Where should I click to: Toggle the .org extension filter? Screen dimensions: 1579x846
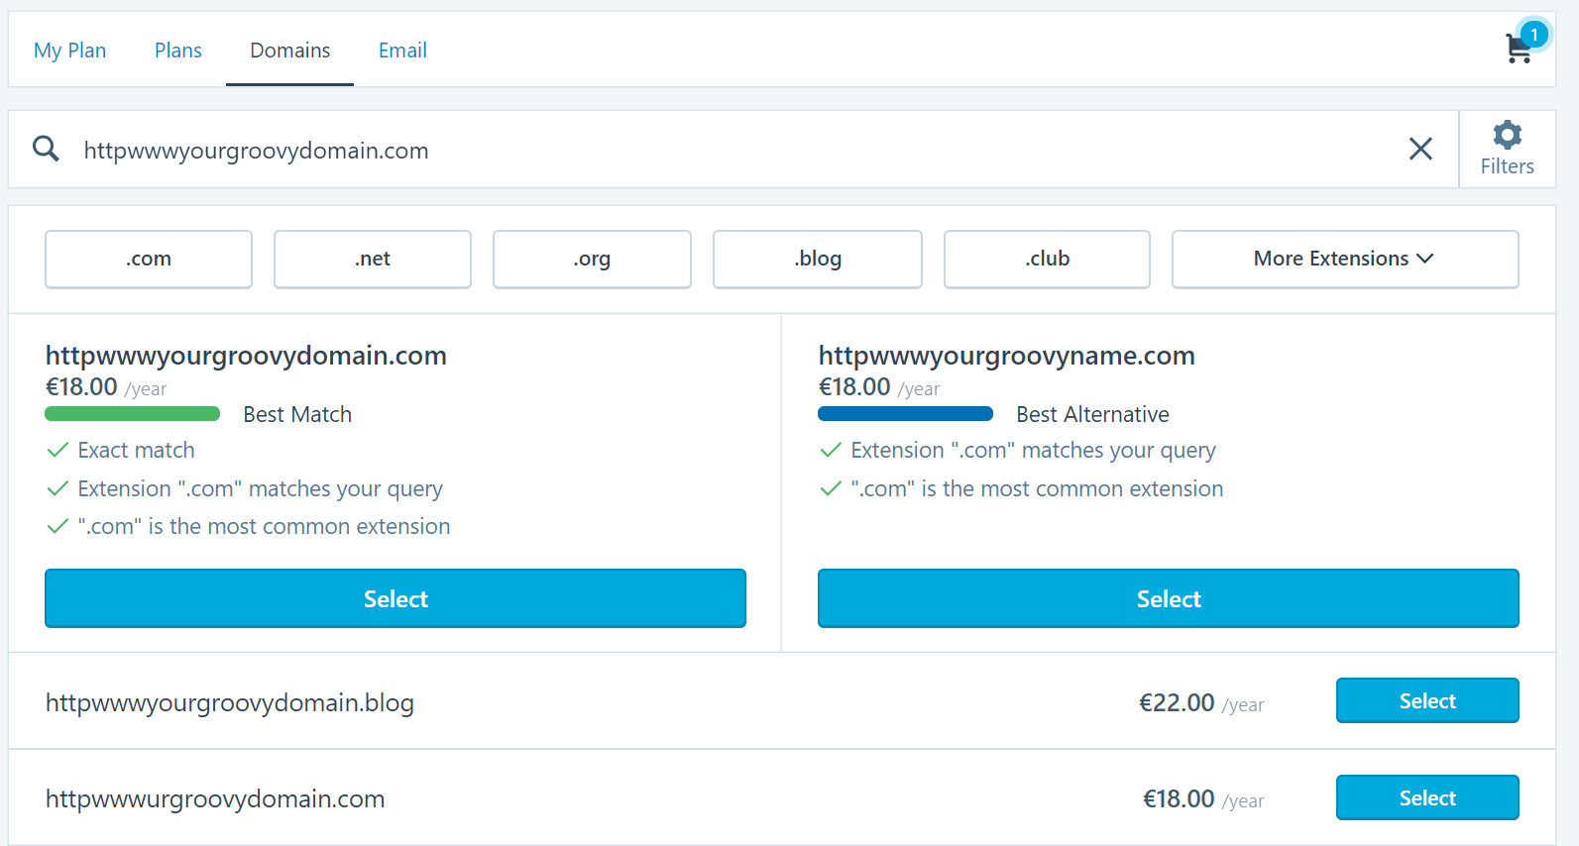(x=592, y=260)
